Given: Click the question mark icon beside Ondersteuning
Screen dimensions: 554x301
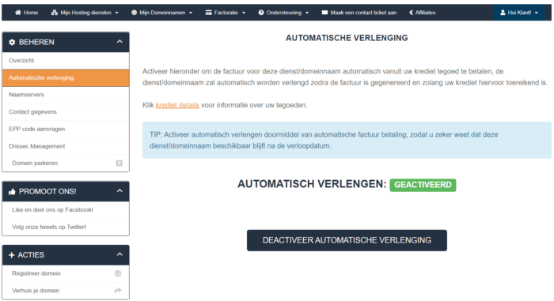Looking at the screenshot, I should coord(260,13).
